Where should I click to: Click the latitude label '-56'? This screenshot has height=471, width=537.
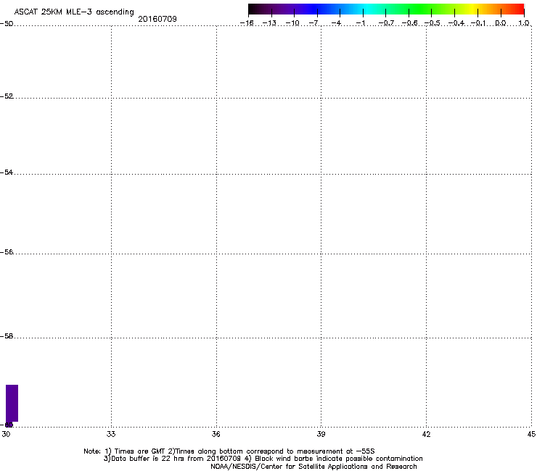[7, 252]
